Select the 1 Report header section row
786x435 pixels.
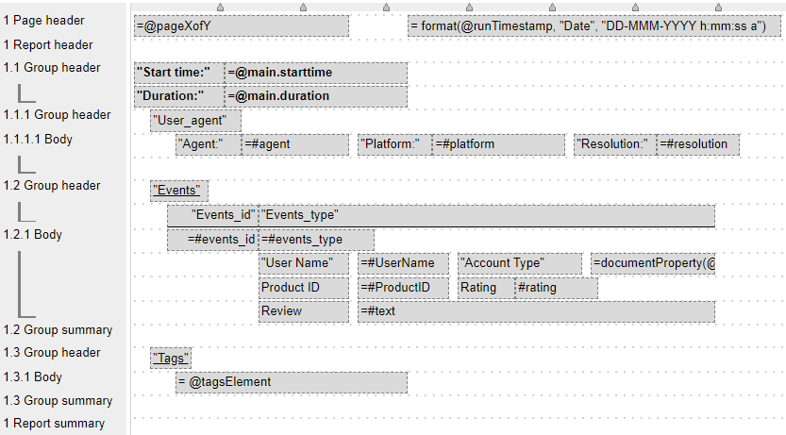(48, 44)
